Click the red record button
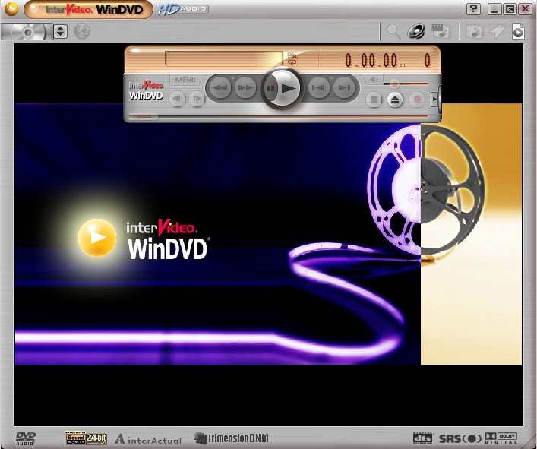Viewport: 537px width, 449px height. coord(417,100)
